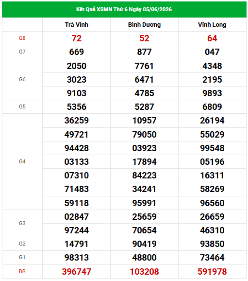Click Trà Vinh G3 number 02847
Image resolution: width=248 pixels, height=281 pixels.
click(76, 217)
